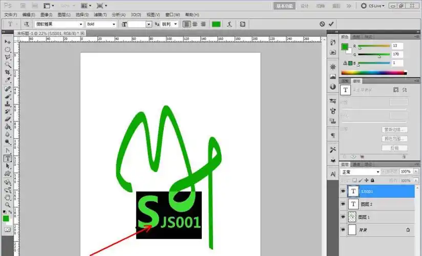
Task: Set right text alignment
Action: [x=203, y=24]
